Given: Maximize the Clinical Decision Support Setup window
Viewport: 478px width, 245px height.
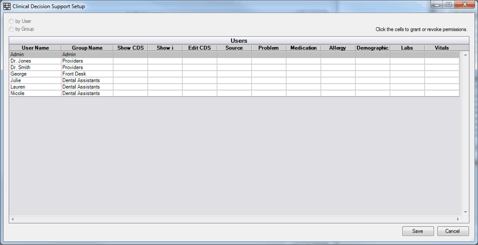Looking at the screenshot, I should (x=448, y=5).
